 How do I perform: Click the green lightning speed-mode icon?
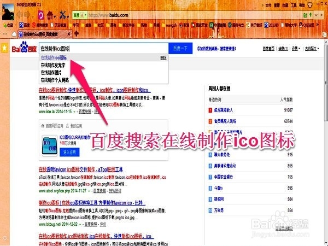click(x=311, y=15)
